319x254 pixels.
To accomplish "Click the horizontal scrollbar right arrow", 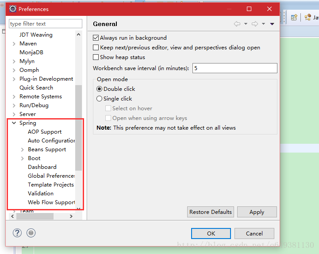I will (x=71, y=216).
